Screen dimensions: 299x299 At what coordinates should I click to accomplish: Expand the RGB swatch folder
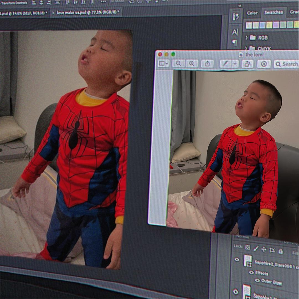tap(246, 37)
